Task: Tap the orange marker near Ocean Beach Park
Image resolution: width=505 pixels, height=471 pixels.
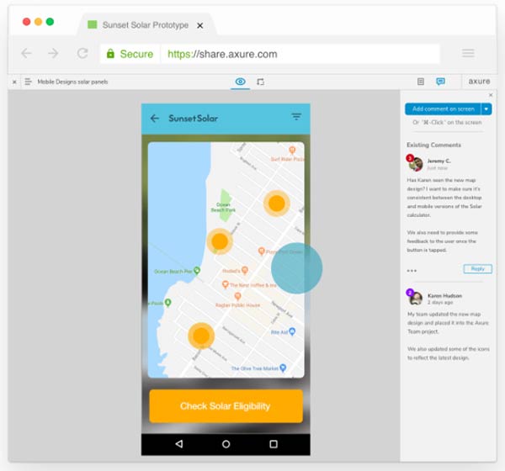Action: (x=220, y=241)
